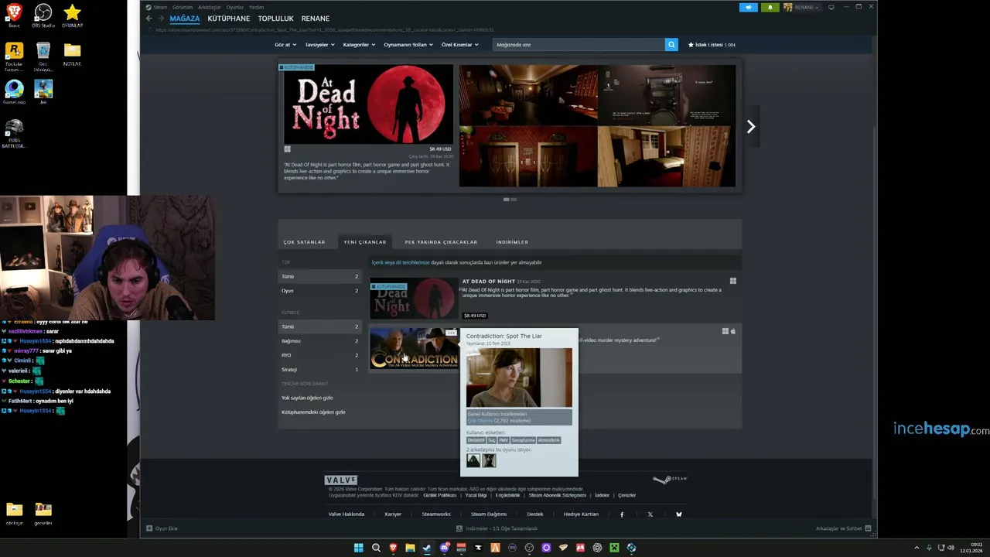Click the three-dot options on Contradiction thumbnail
The width and height of the screenshot is (990, 557).
tap(451, 333)
